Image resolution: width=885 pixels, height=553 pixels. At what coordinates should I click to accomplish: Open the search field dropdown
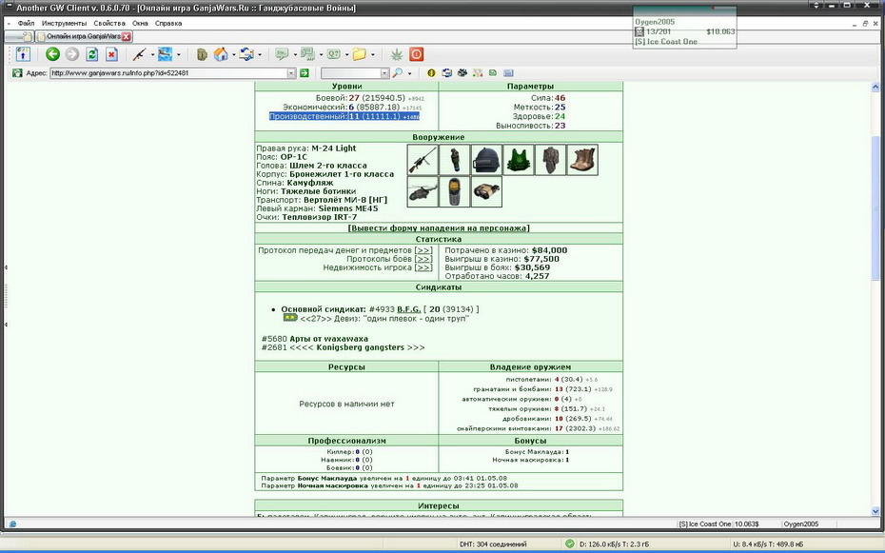coord(384,72)
